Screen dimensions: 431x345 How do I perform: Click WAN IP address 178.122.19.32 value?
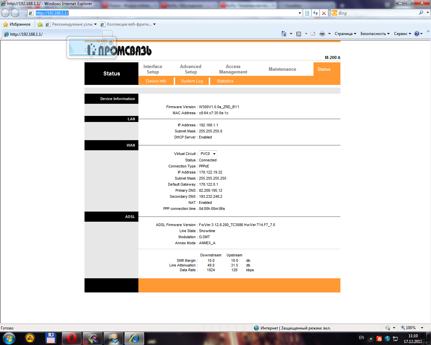(210, 172)
